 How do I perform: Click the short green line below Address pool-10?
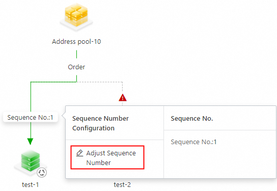click(x=76, y=54)
